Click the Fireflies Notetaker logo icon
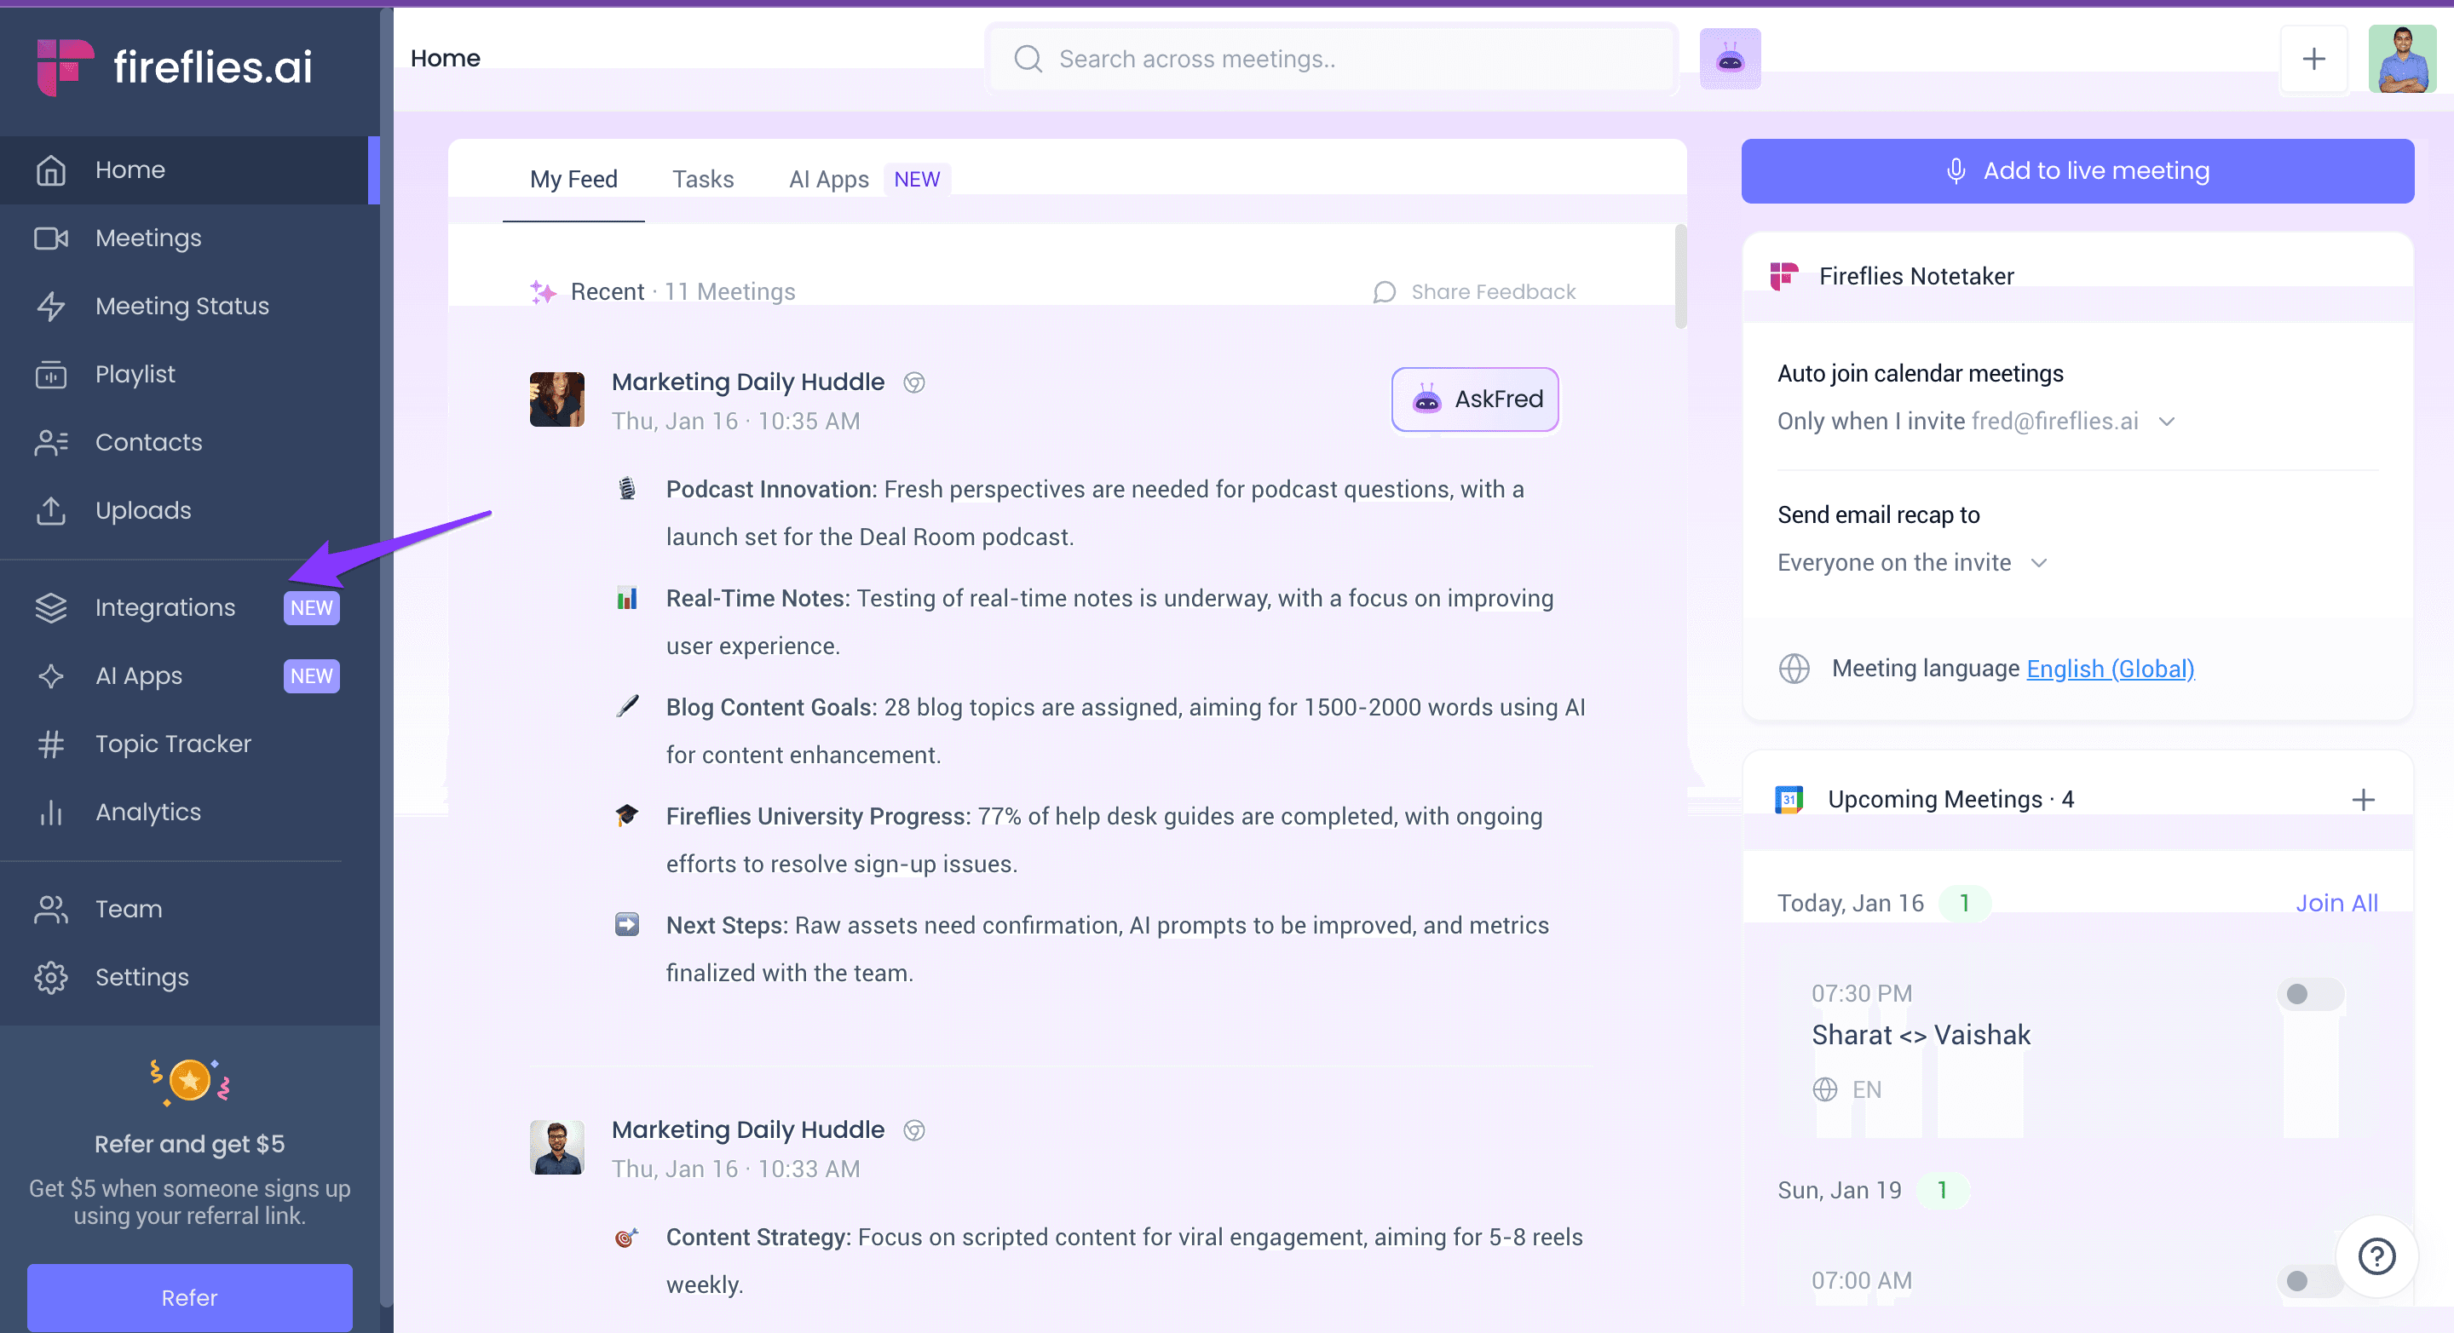This screenshot has width=2454, height=1333. (x=1783, y=276)
